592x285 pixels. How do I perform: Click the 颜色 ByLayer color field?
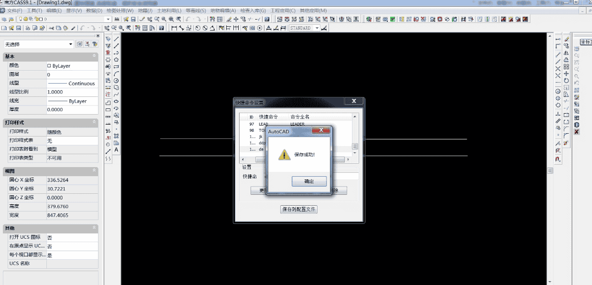click(72, 66)
